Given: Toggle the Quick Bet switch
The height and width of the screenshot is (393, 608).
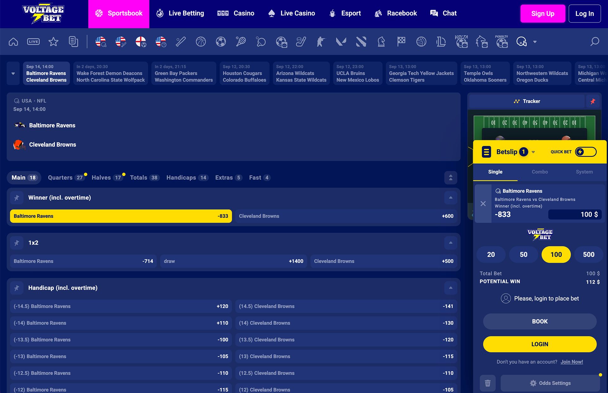Looking at the screenshot, I should click(x=586, y=152).
